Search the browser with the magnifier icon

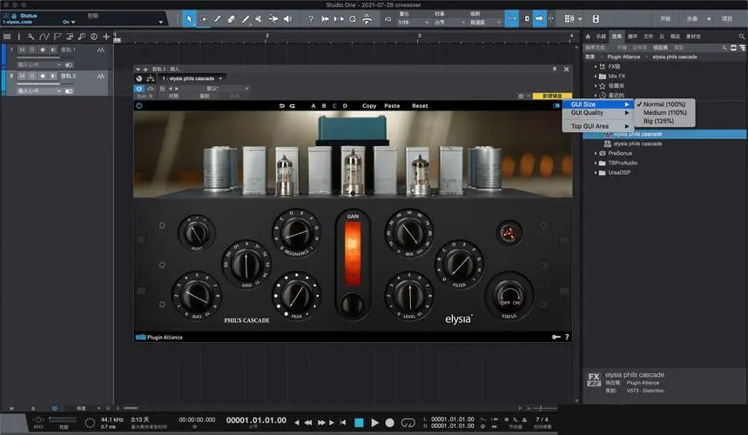pos(742,37)
